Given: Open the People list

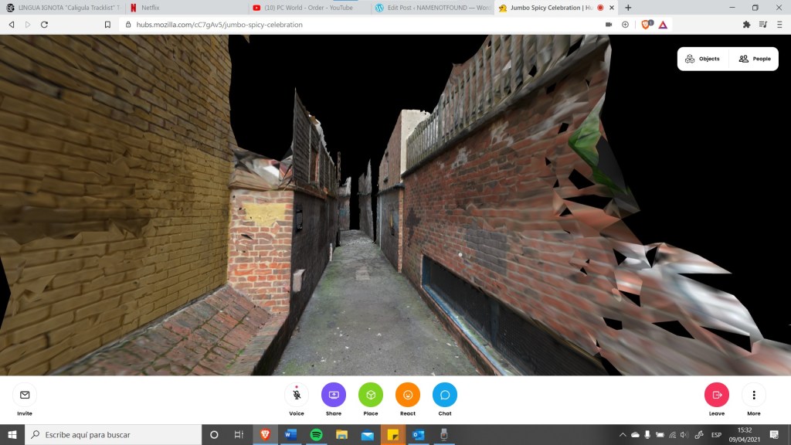Looking at the screenshot, I should 755,59.
